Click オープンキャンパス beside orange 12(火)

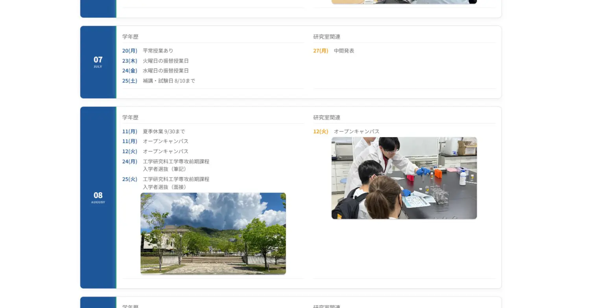[x=357, y=131]
